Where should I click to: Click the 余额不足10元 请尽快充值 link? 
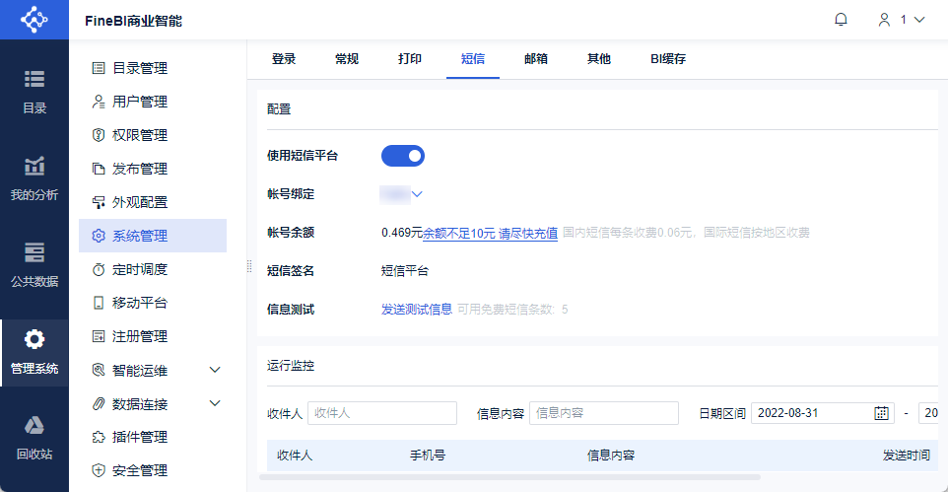pos(490,233)
